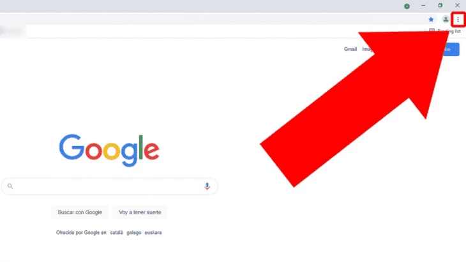Click the blue sign-in button behind the arrow

click(x=451, y=50)
